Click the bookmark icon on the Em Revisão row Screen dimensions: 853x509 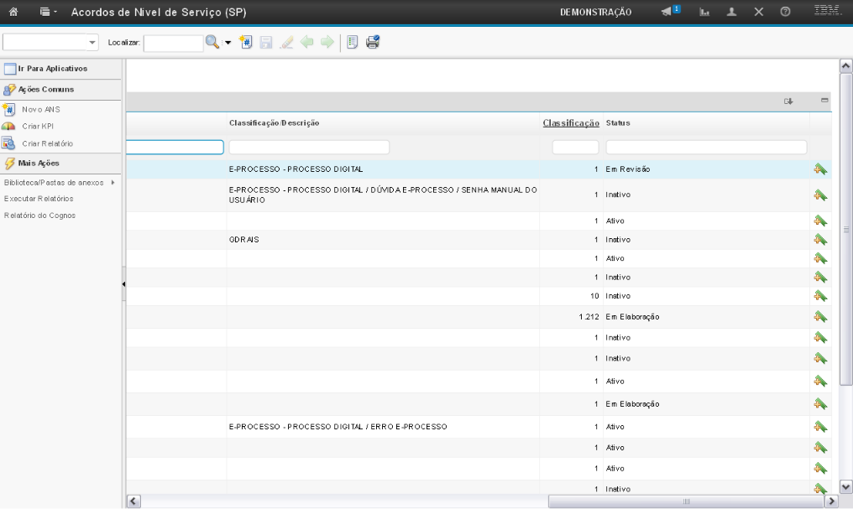[x=820, y=169]
